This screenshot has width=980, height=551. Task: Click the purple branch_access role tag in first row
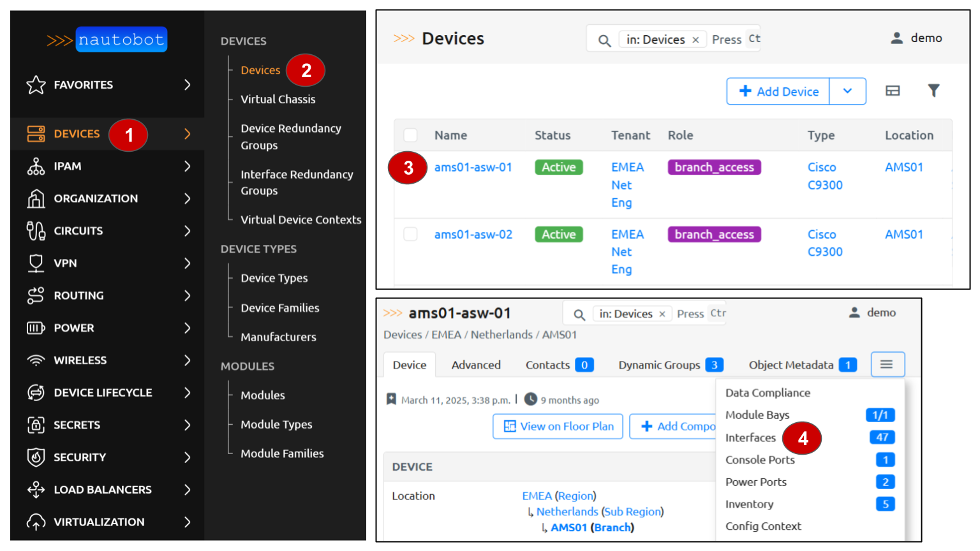(x=714, y=167)
